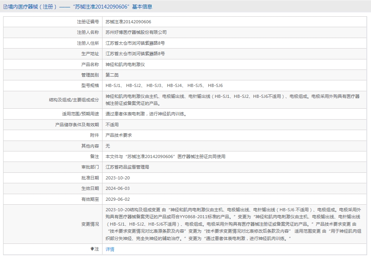Click the document icon beside the page title
This screenshot has width=371, height=259.
point(5,7)
